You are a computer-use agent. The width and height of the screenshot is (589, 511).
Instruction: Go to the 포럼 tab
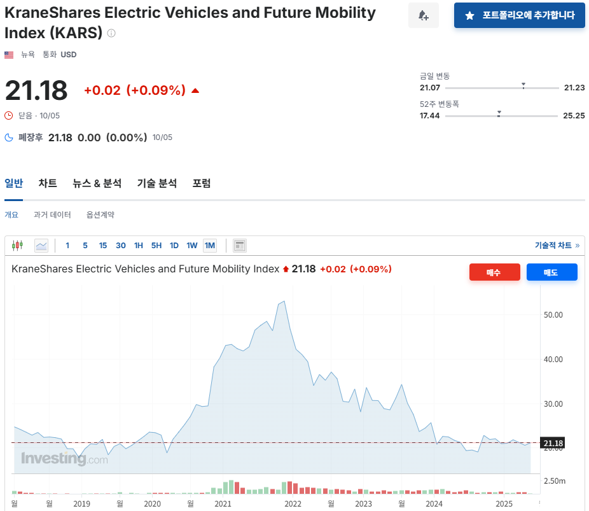point(202,183)
